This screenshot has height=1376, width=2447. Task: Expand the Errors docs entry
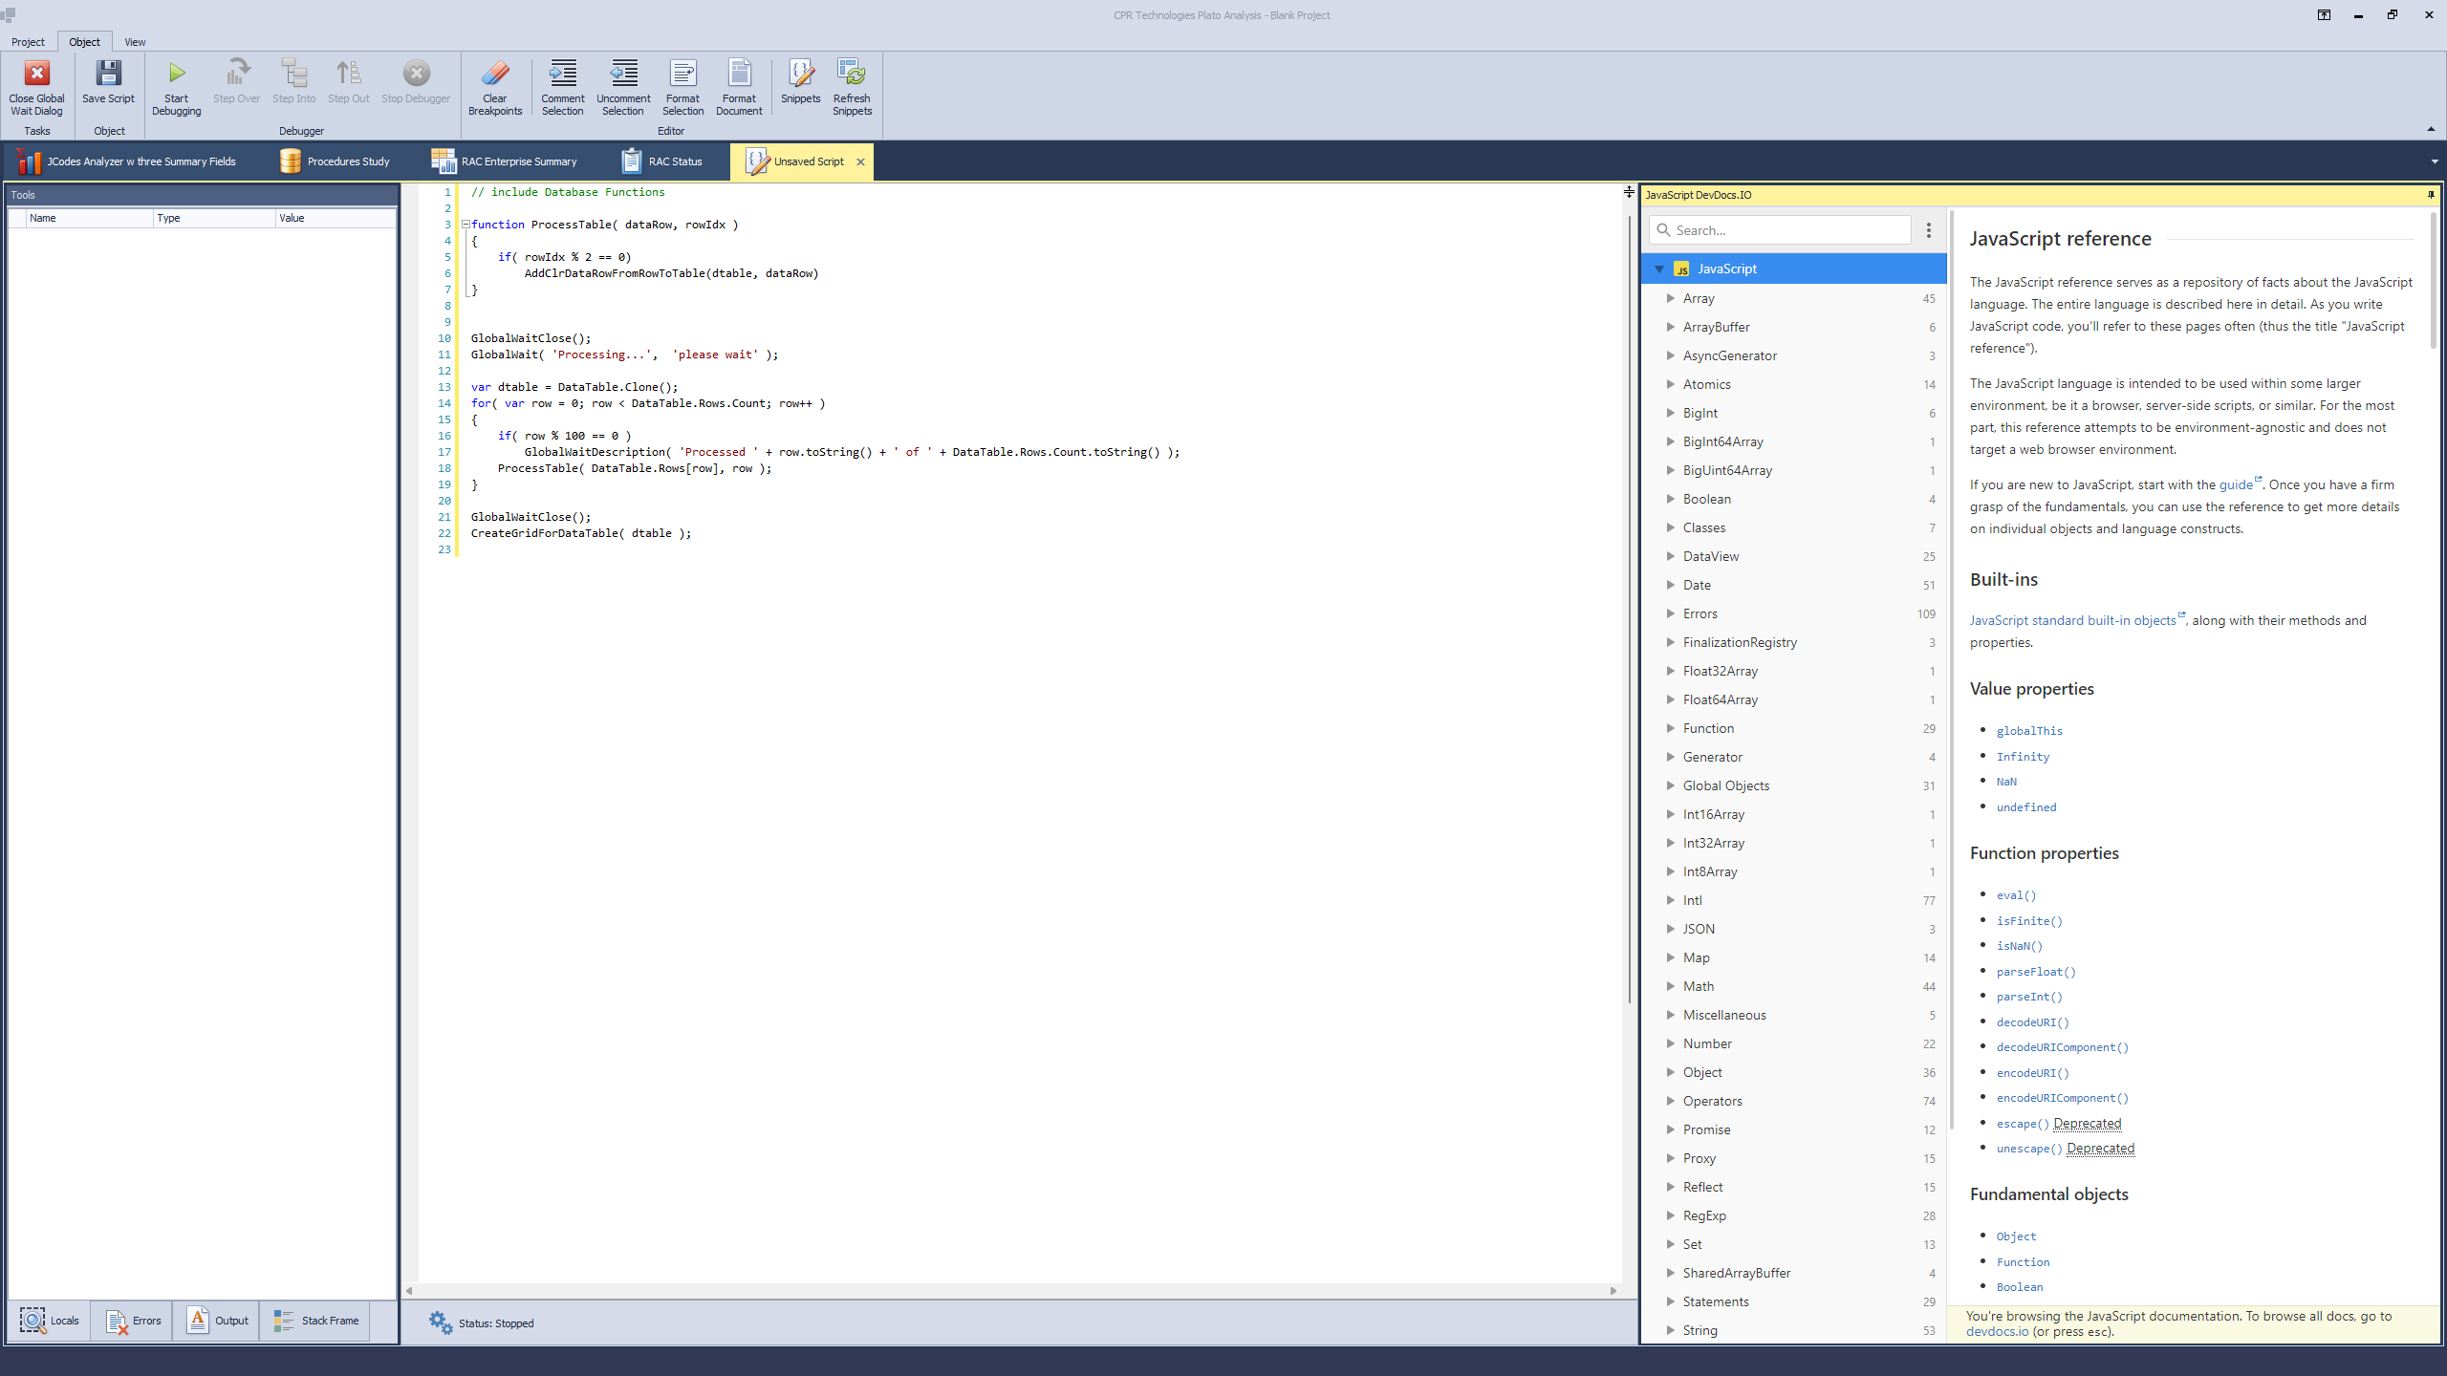[x=1670, y=613]
